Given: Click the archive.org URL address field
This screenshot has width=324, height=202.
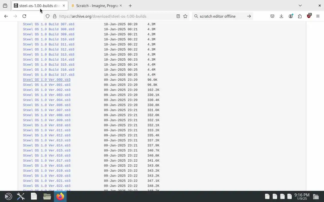Looking at the screenshot, I should (116, 16).
